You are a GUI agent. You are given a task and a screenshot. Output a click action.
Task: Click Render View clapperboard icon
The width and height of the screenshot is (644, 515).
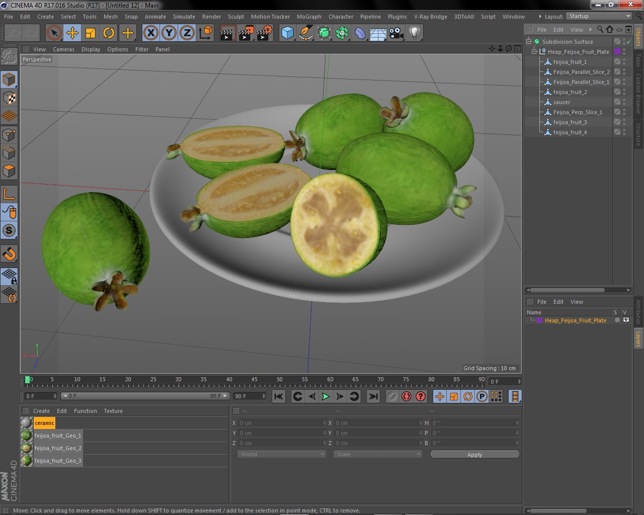[228, 33]
